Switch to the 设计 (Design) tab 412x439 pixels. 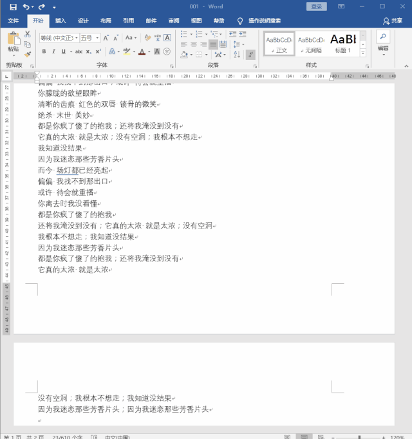[x=83, y=21]
